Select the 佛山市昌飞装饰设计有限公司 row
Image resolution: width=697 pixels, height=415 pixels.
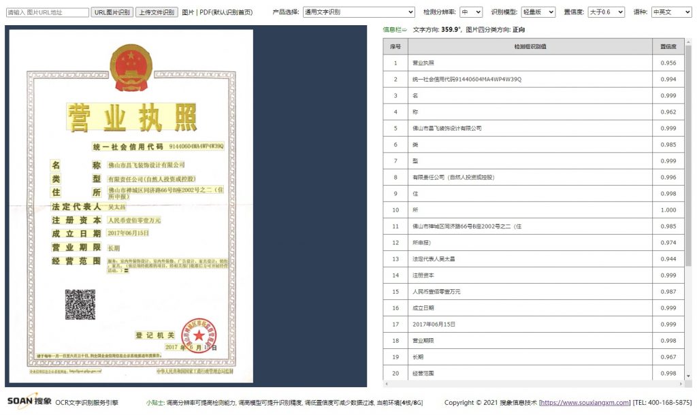(x=534, y=129)
